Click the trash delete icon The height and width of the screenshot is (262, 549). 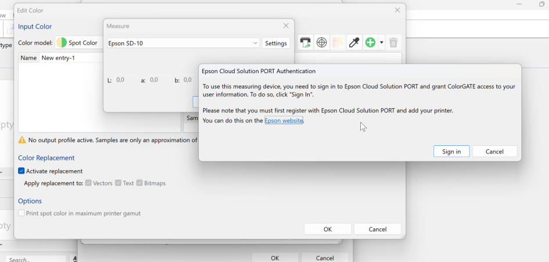pyautogui.click(x=393, y=43)
